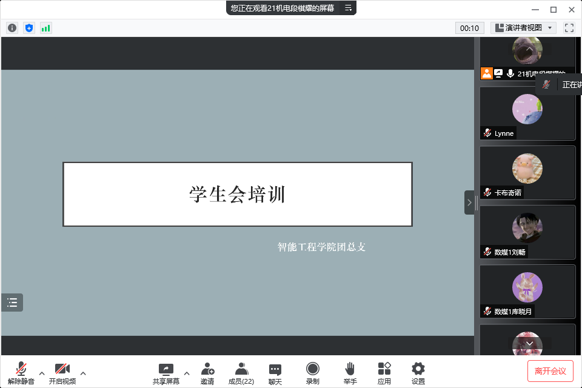Screen dimensions: 582x388
Task: Start sharing with 共享屏幕
Action: pyautogui.click(x=166, y=373)
